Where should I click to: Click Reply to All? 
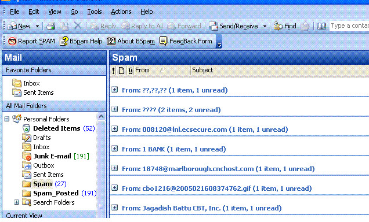pyautogui.click(x=142, y=26)
